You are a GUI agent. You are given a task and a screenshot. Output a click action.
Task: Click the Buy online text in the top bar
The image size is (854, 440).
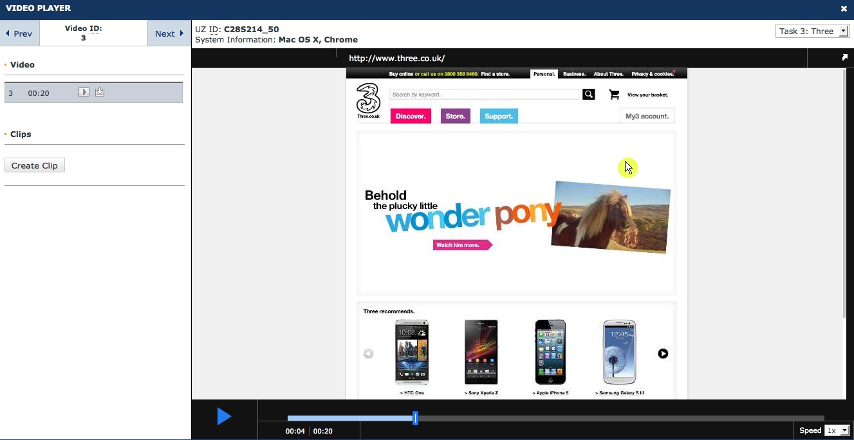[x=401, y=74]
